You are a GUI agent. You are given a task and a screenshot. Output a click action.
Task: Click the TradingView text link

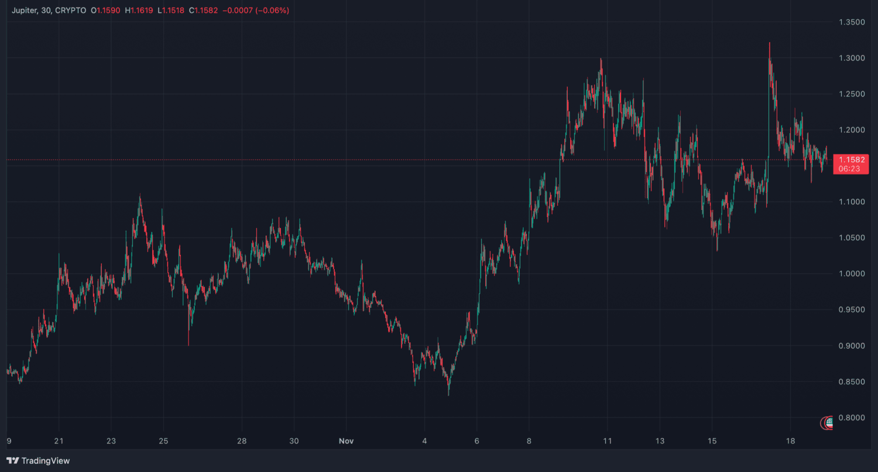coord(45,461)
